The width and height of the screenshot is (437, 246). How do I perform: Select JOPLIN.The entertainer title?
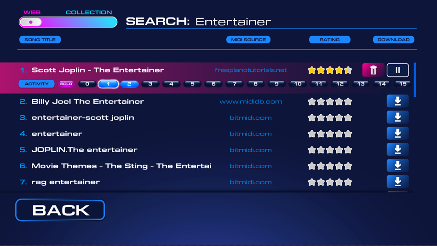point(85,150)
